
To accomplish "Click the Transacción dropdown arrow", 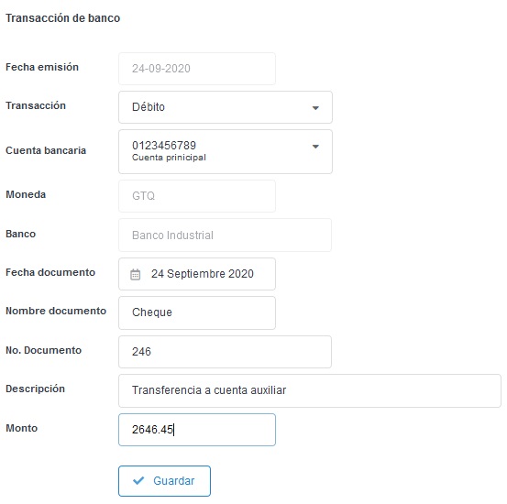I will [315, 108].
